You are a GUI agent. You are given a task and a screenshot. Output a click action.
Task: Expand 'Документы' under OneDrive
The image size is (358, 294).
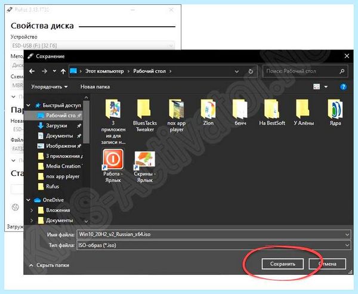[32, 221]
